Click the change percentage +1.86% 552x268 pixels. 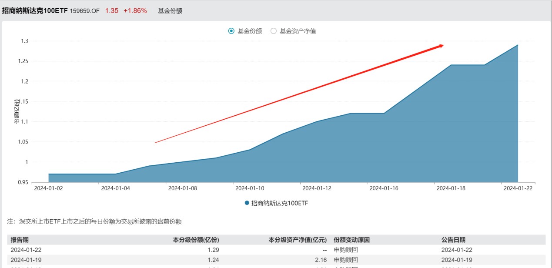135,10
